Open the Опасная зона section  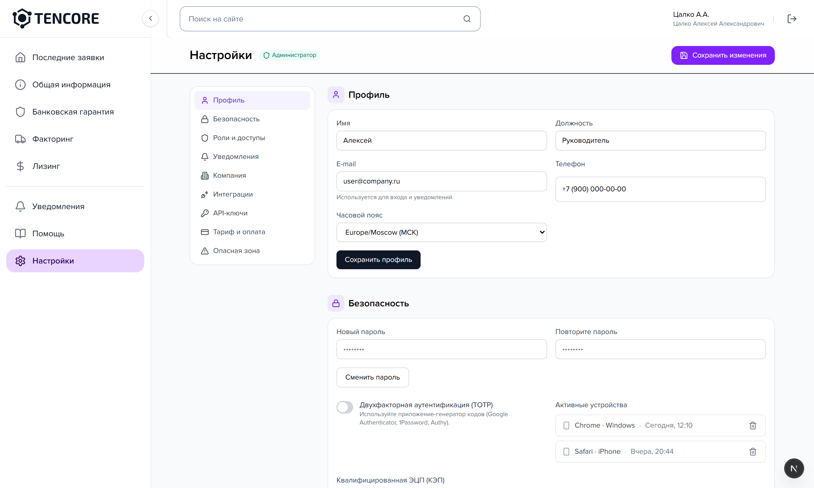pos(236,251)
